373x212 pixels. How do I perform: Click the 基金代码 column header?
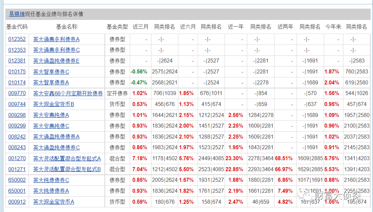(17, 27)
